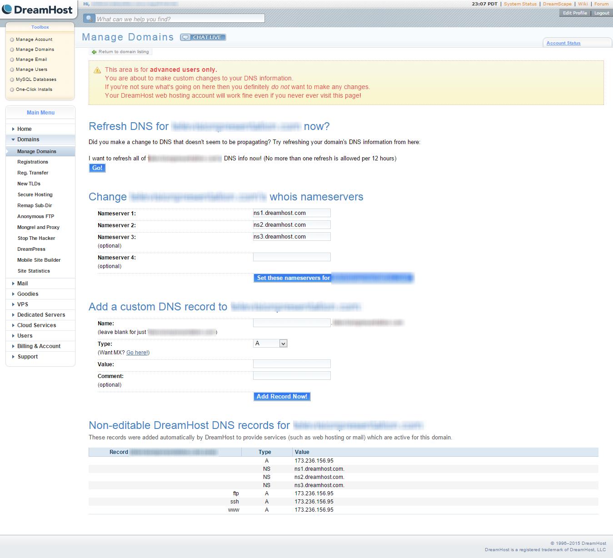Click the Add Record Now! button
Screen dimensions: 613x558
pos(282,396)
